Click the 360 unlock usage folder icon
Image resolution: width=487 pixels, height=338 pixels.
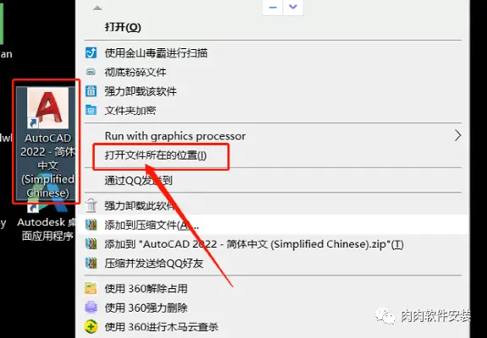point(91,289)
